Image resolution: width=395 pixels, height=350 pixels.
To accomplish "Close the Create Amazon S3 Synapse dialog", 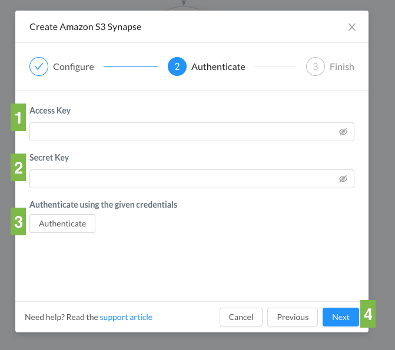I will coord(351,27).
